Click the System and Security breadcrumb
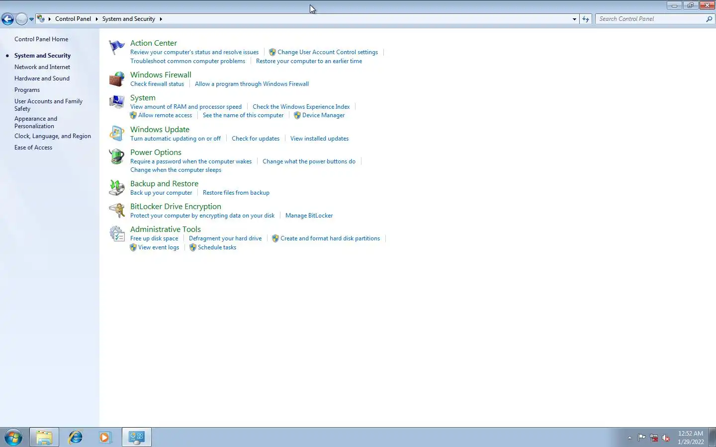This screenshot has width=716, height=447. (x=129, y=19)
